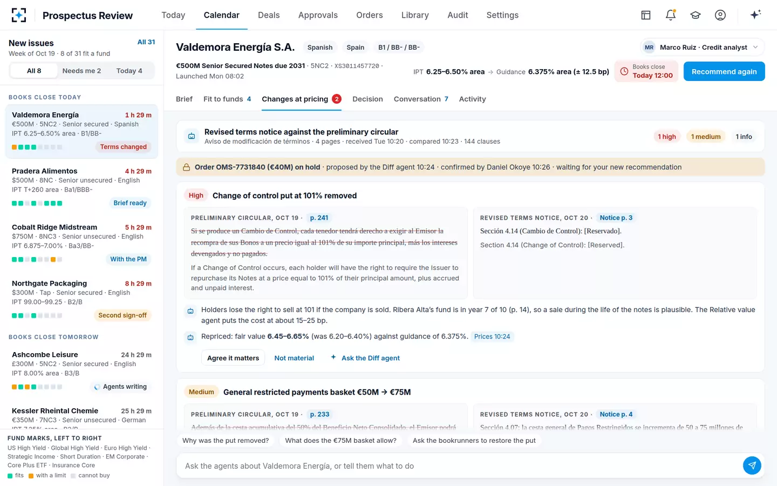Viewport: 777px width, 486px height.
Task: Click Pradera Alimentos fund marks bar
Action: pos(37,204)
